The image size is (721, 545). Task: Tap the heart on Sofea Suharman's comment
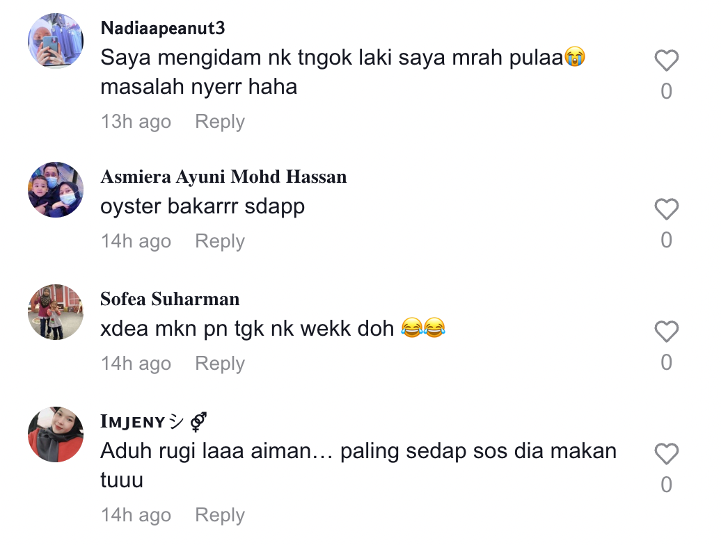(x=666, y=331)
